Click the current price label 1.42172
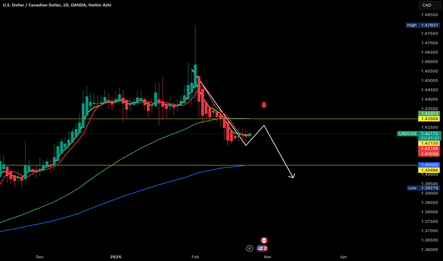Screen dimensions: 443x261 click(x=429, y=133)
